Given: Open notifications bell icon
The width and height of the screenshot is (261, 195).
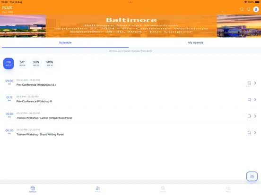Looking at the screenshot, I should [x=249, y=9].
